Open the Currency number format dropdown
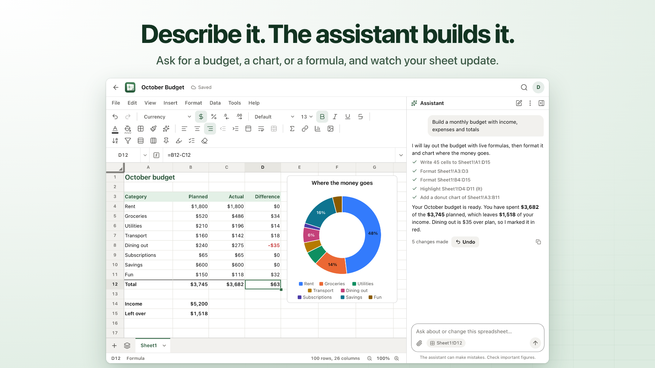 point(167,117)
